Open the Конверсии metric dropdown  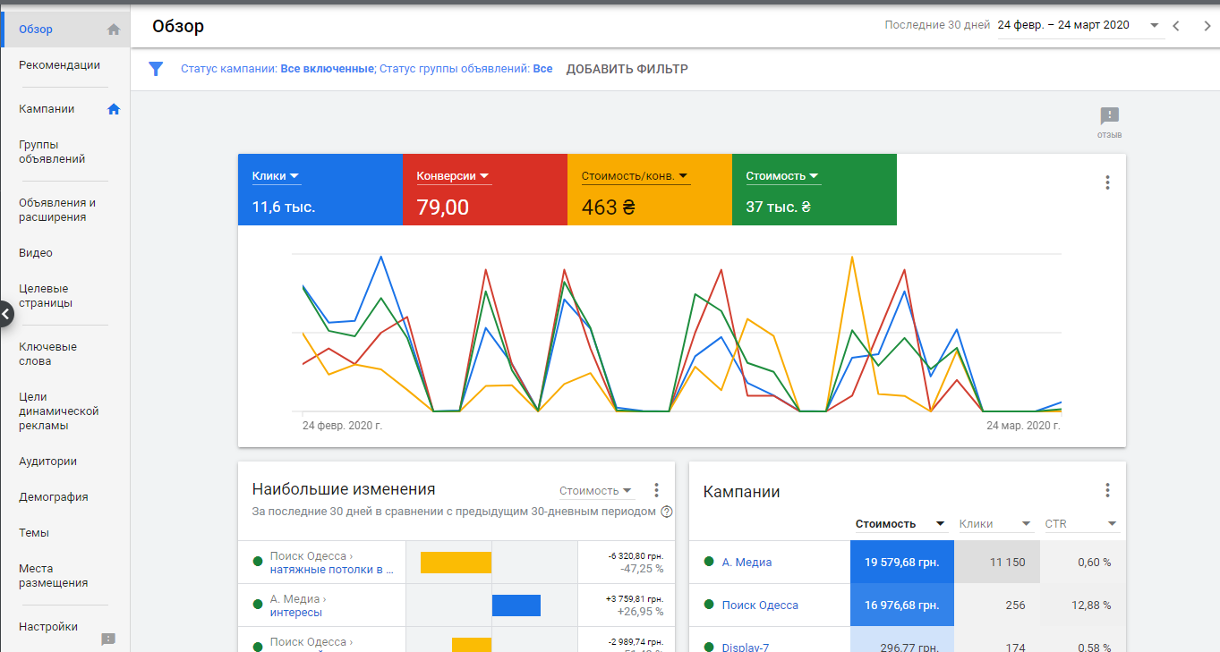(x=453, y=176)
